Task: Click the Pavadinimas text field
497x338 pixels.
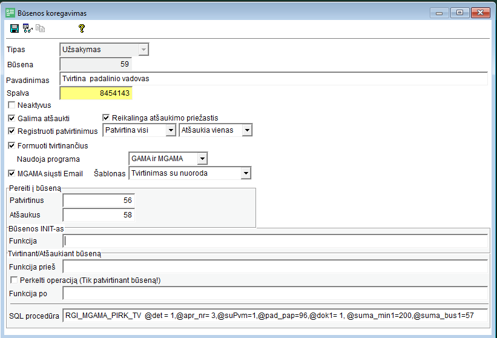Action: 273,79
